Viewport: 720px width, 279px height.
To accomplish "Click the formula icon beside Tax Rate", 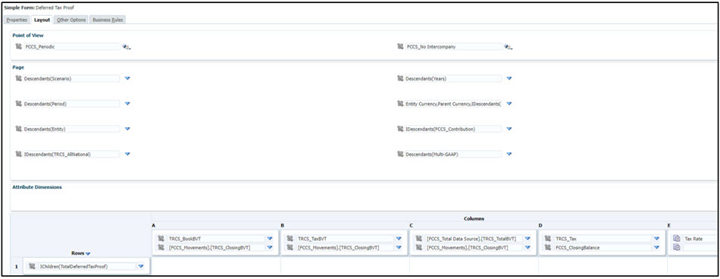I will point(676,239).
